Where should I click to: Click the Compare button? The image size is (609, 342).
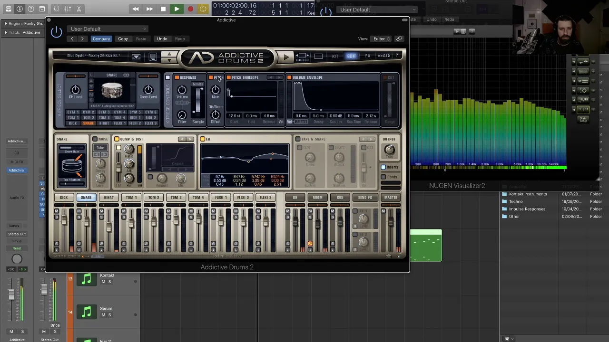click(x=101, y=39)
